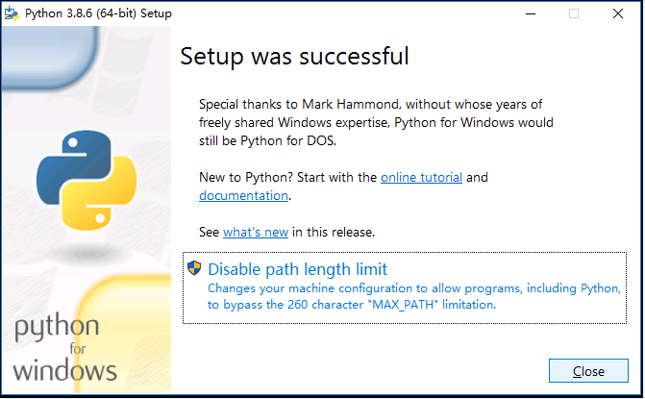Click the Python 3.8.6 (64-bit) Setup title
The width and height of the screenshot is (645, 399).
[98, 13]
